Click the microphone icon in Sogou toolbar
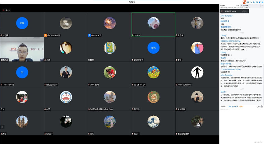Screen dimensions: 264x144 [253, 2]
